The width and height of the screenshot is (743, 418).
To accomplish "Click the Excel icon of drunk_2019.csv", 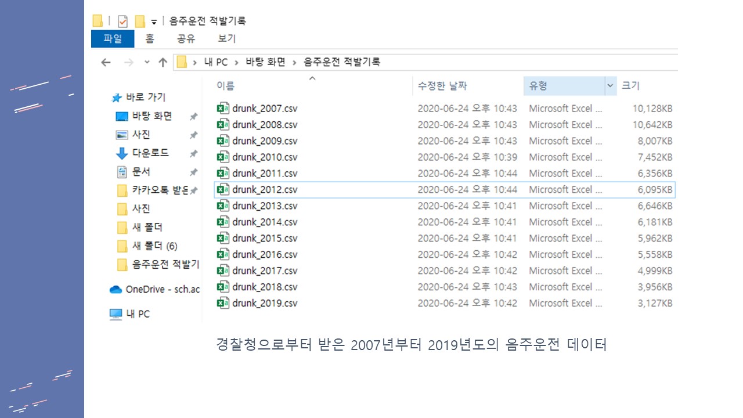I will (223, 304).
